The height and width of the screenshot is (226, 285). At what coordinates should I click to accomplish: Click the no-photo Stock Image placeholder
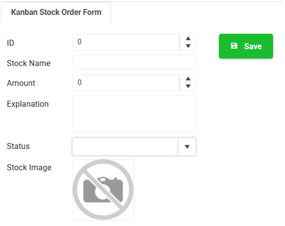103,190
